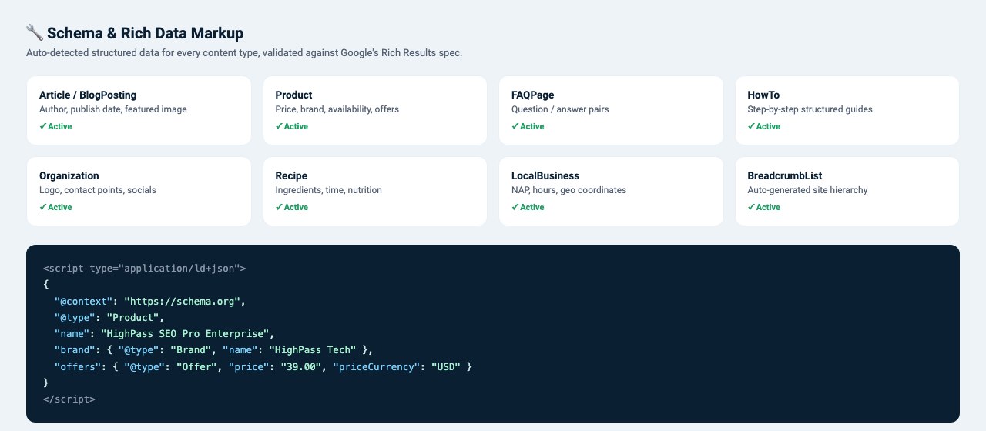Click 'Price, brand, availability, offers' description
Screen dimensions: 986x431
click(x=337, y=109)
